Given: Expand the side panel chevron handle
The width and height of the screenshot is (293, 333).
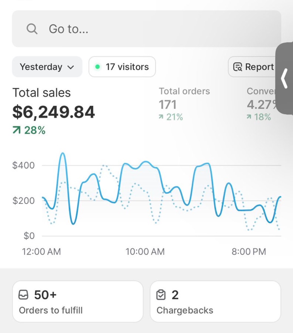Looking at the screenshot, I should (x=285, y=78).
